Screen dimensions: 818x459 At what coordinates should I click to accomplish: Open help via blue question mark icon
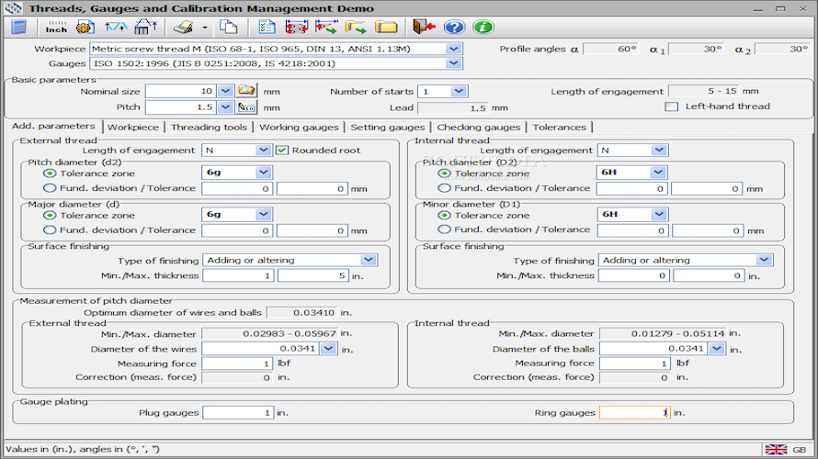[454, 28]
